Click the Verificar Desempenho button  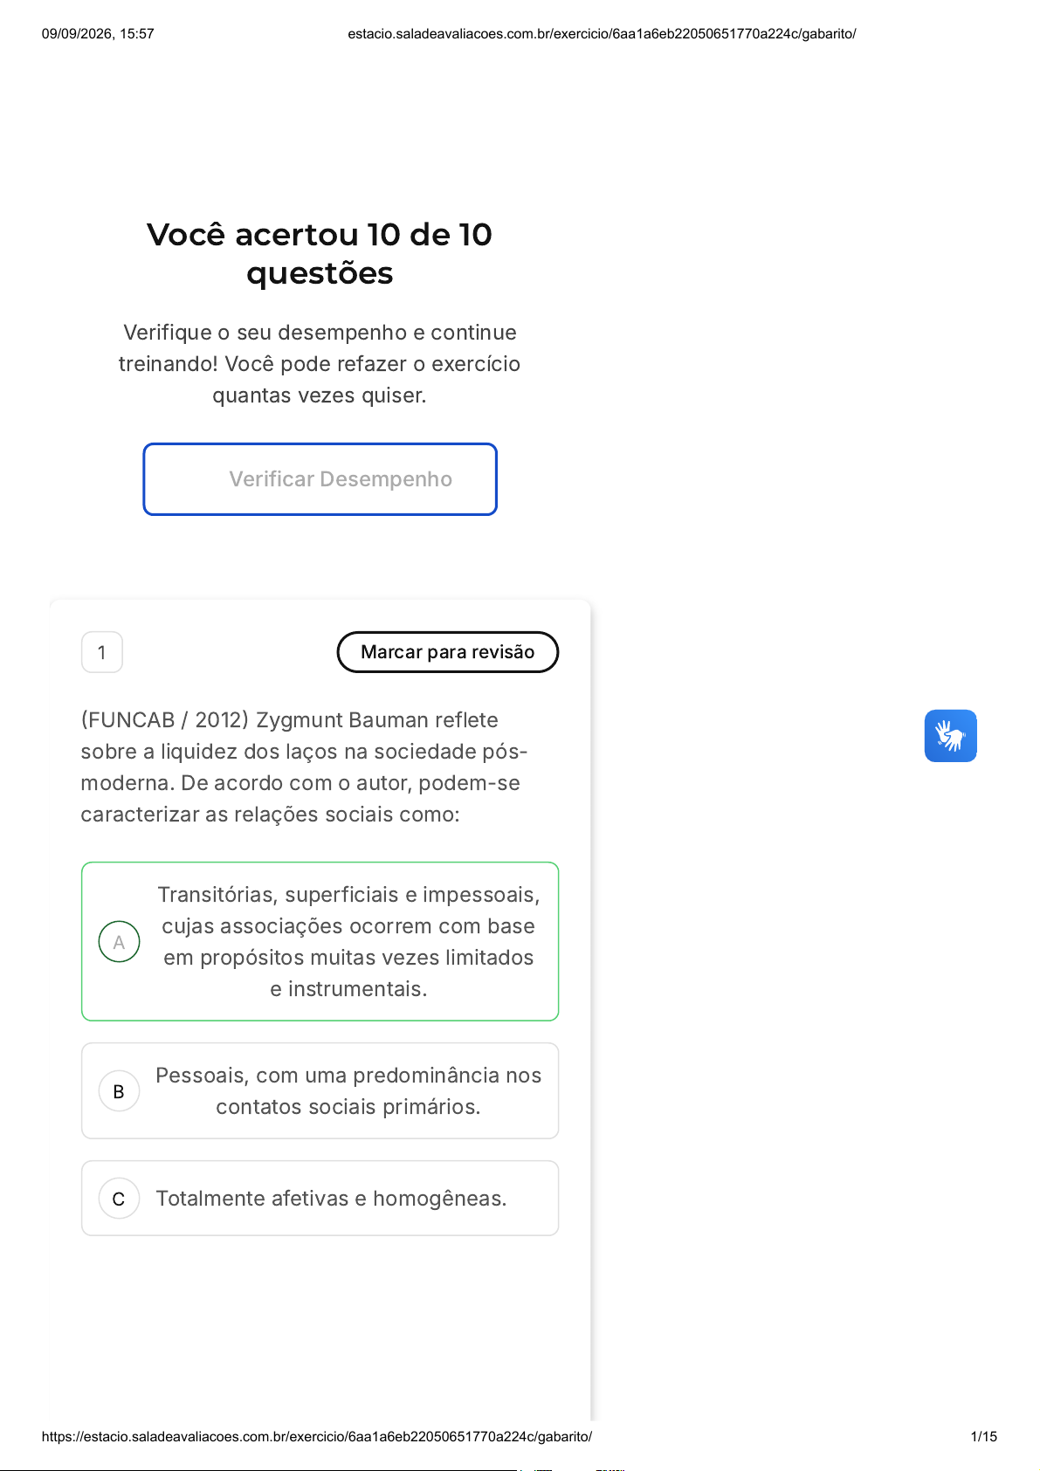pos(320,479)
